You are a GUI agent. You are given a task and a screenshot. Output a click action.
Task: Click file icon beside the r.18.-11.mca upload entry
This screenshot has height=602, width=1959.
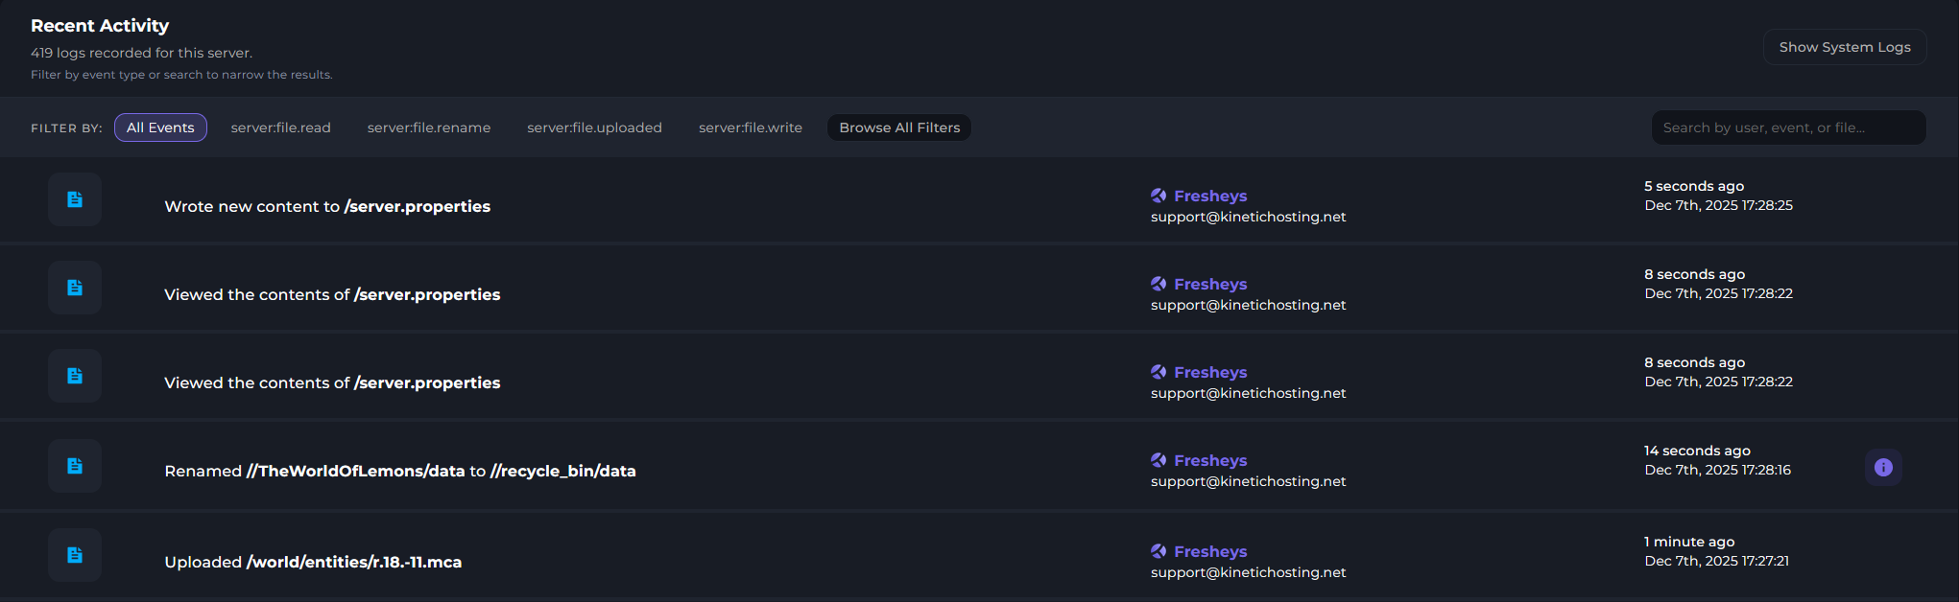[x=75, y=555]
